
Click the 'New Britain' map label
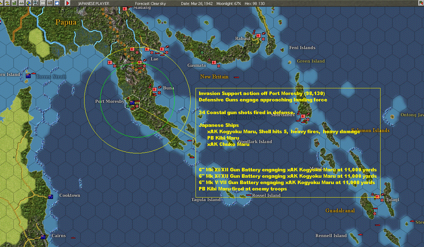pos(214,77)
